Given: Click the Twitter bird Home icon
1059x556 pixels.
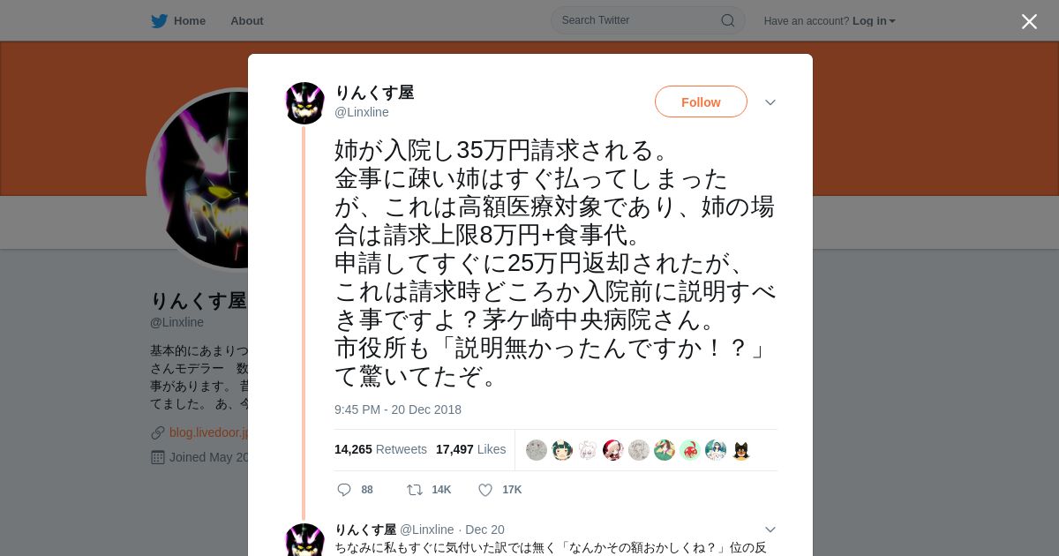Looking at the screenshot, I should 159,21.
